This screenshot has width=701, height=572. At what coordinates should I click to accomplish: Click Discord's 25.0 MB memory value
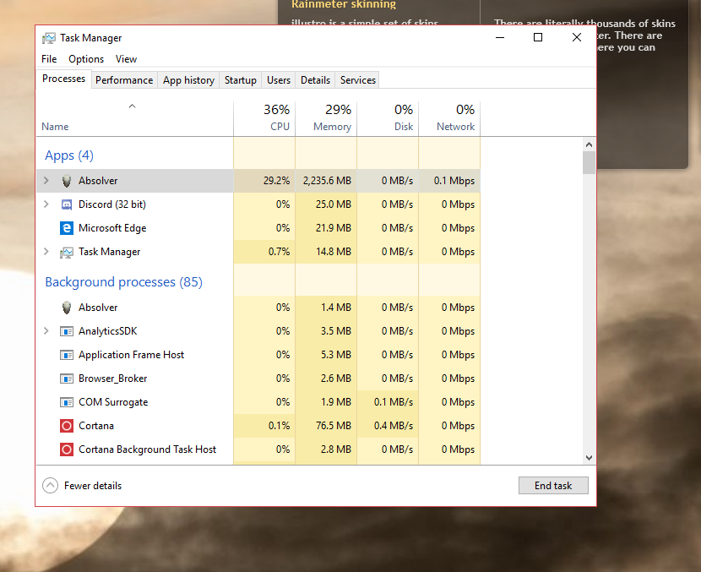click(x=334, y=204)
